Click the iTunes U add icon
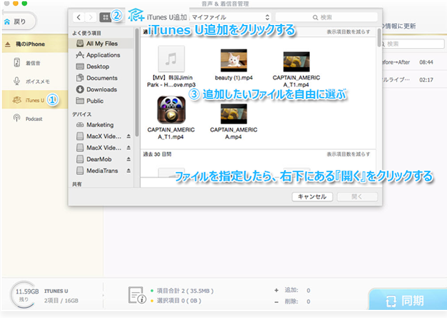The height and width of the screenshot is (318, 447). pyautogui.click(x=136, y=16)
